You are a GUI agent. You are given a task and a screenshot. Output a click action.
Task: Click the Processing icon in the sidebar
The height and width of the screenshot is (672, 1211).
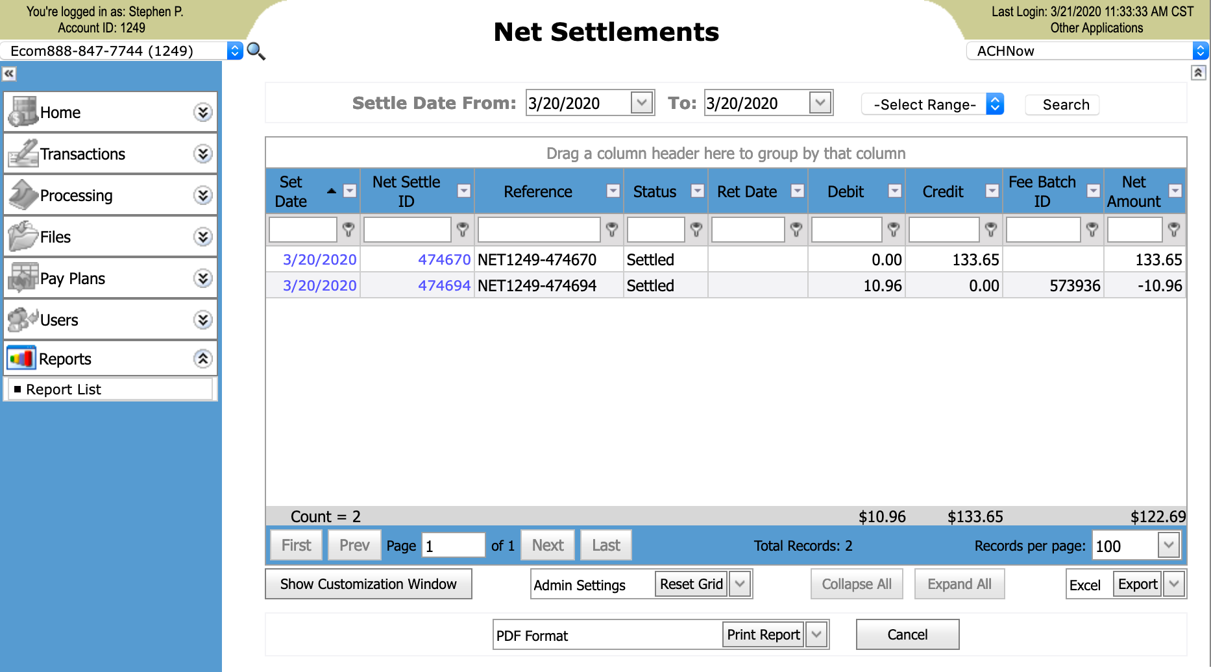click(23, 195)
